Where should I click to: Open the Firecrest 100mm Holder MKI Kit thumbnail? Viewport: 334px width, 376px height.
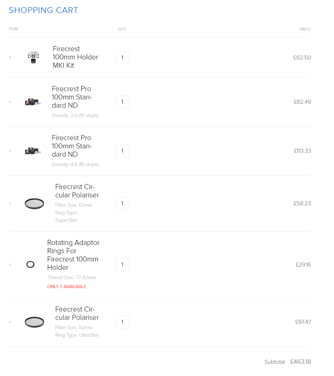33,57
